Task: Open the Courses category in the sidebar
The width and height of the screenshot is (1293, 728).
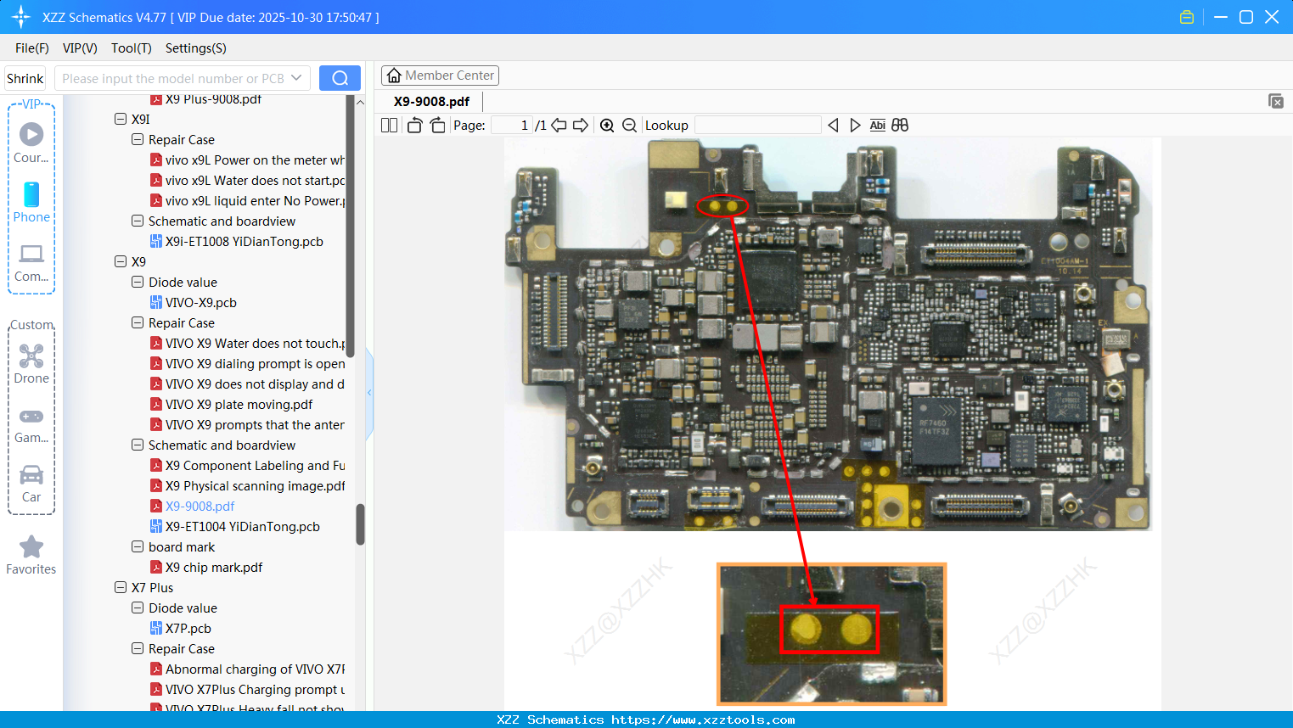Action: point(31,143)
